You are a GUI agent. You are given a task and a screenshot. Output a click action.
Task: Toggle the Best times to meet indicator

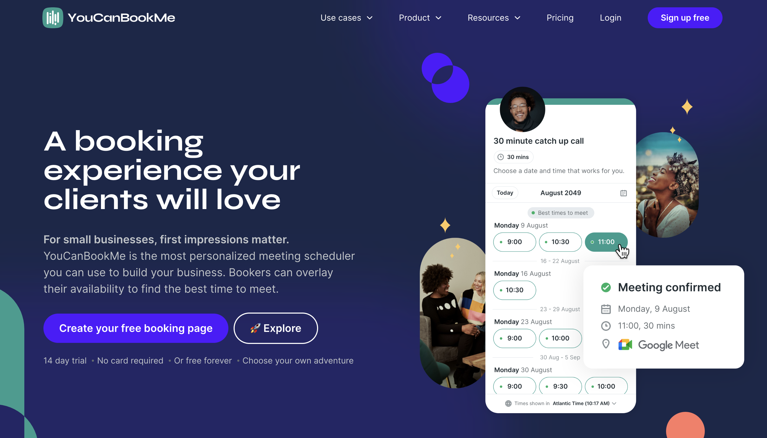[561, 213]
